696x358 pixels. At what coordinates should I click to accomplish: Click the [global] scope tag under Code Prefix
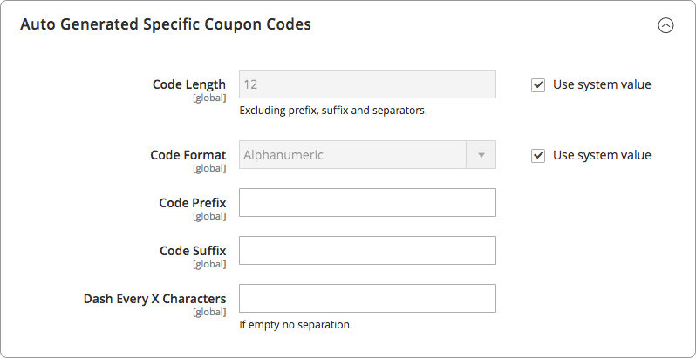tap(209, 216)
